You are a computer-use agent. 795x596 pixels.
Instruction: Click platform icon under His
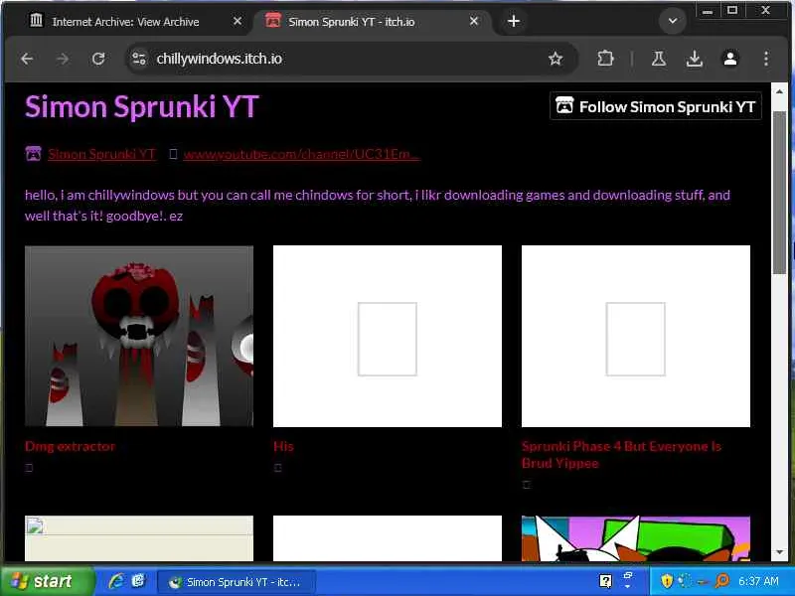[278, 468]
